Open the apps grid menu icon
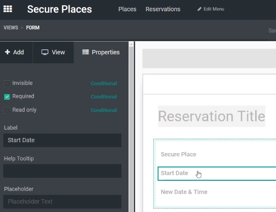Viewport: 276px width, 212px height. (8, 9)
